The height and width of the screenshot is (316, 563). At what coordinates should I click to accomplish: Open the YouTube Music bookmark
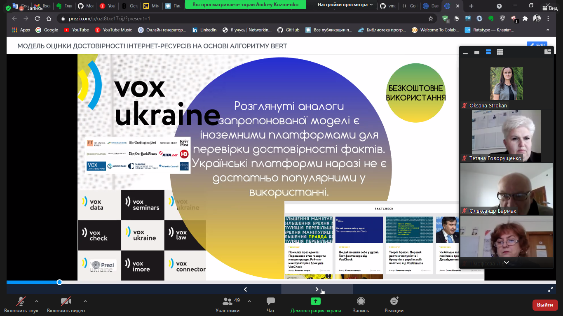click(113, 30)
